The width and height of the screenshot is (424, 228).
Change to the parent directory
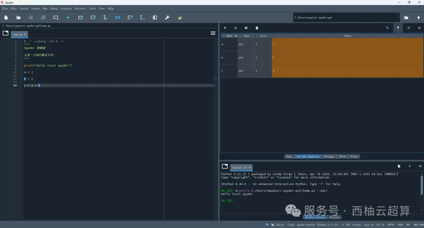click(x=419, y=18)
